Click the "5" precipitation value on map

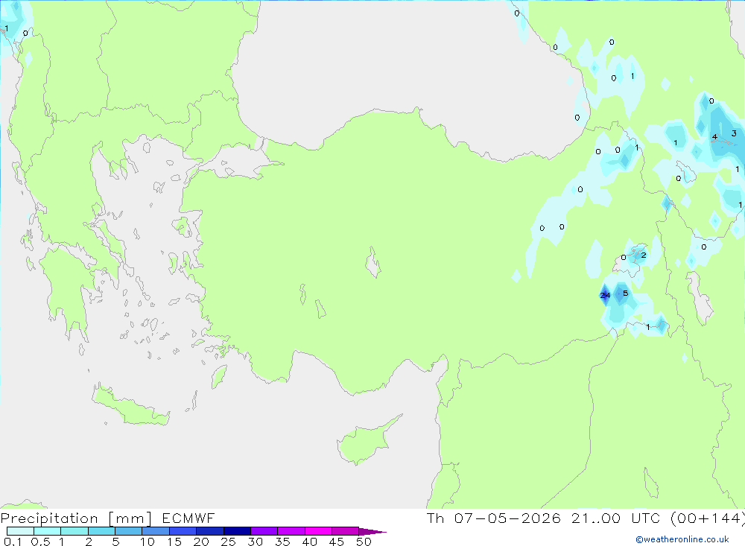625,293
